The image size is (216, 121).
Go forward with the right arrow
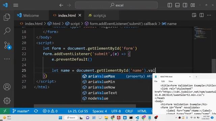(69, 5)
